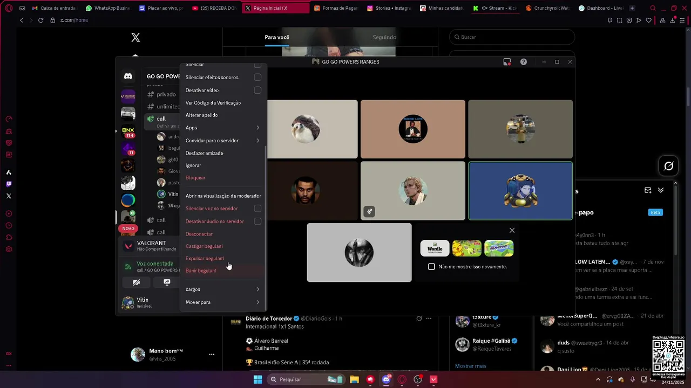691x388 pixels.
Task: Click the camera-off button in voice panel
Action: [x=137, y=282]
